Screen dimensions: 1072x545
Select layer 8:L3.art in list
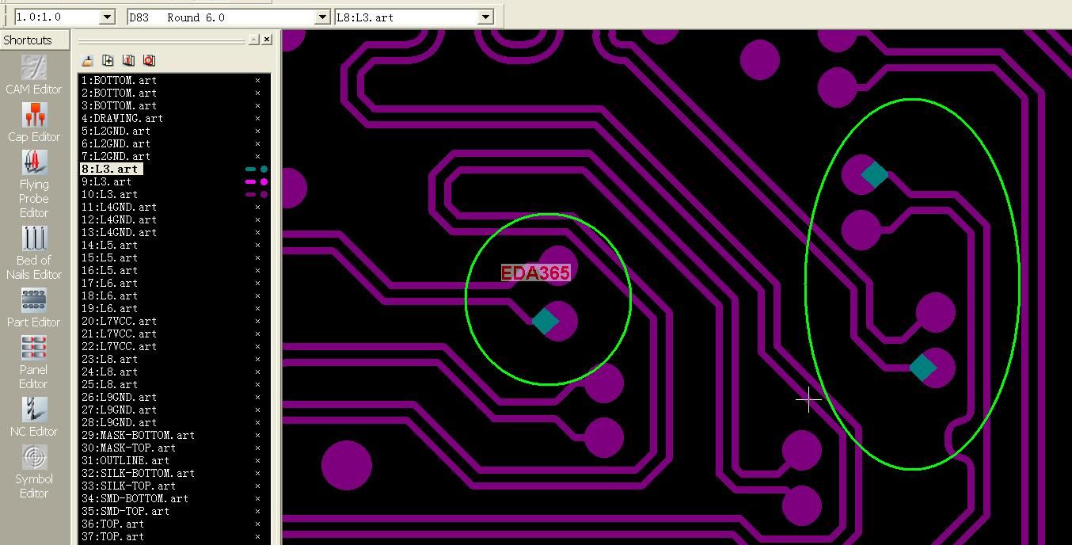coord(111,169)
